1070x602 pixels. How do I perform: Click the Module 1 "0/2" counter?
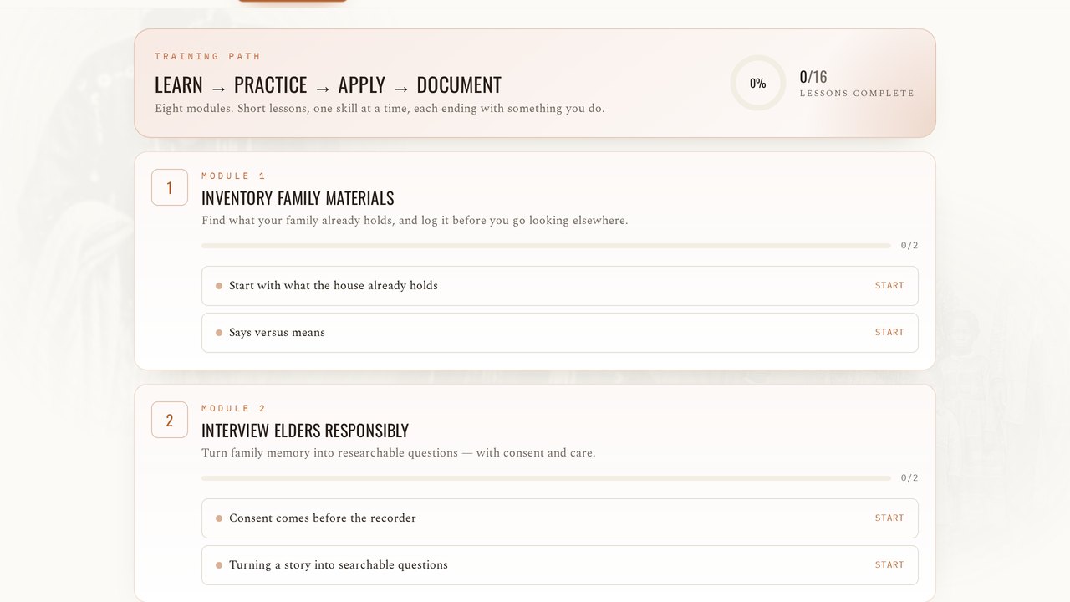909,246
